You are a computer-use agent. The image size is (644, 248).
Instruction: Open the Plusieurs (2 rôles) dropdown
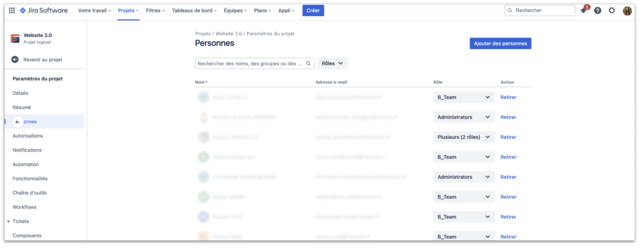(x=463, y=137)
